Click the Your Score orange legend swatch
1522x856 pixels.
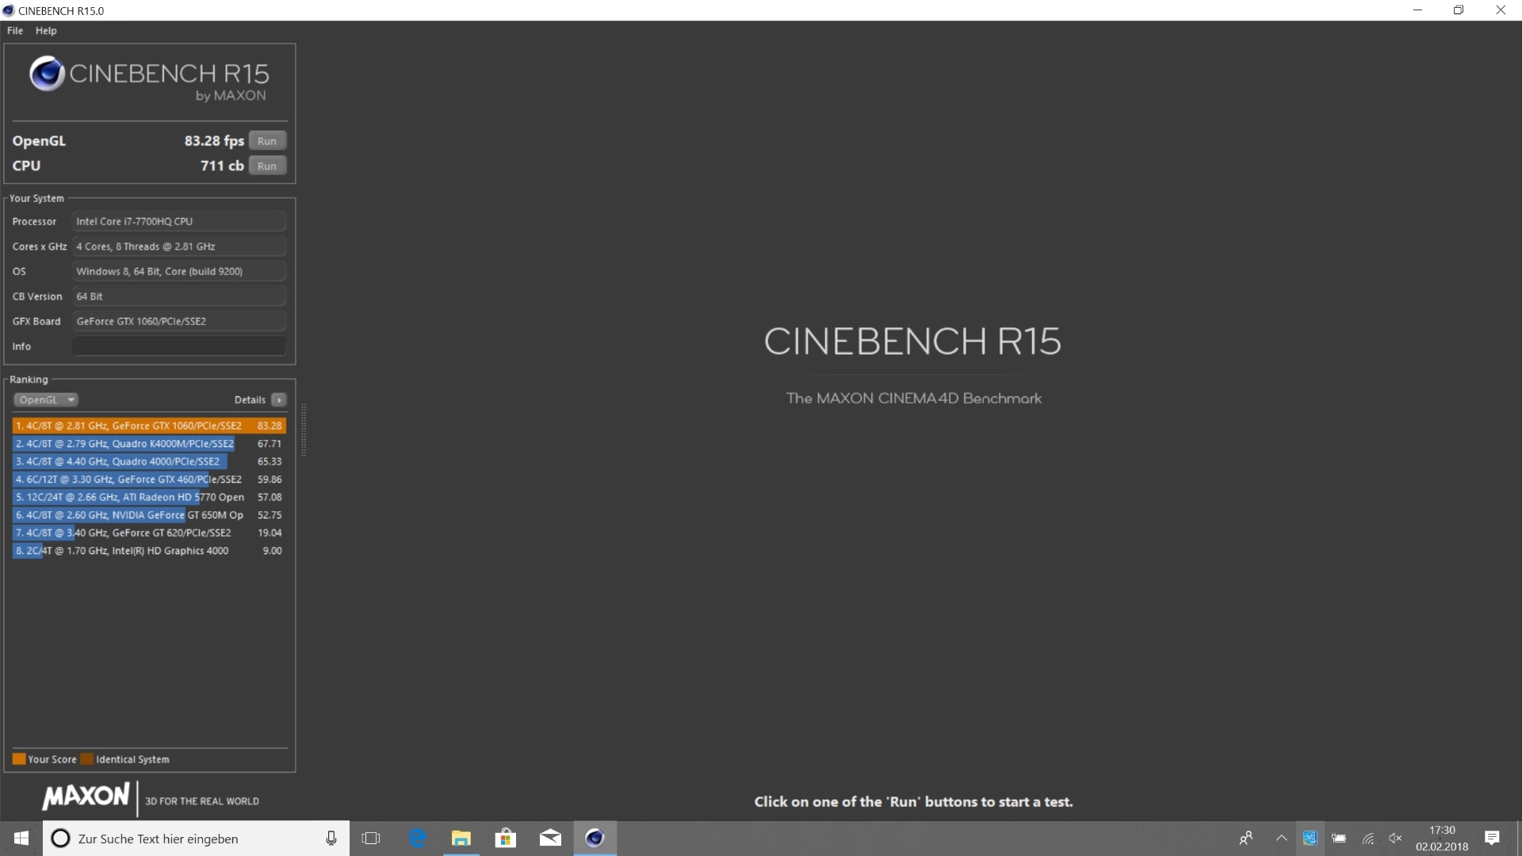pyautogui.click(x=19, y=759)
